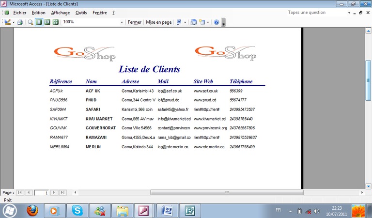Click the Tapez une question field
This screenshot has width=372, height=218.
317,13
